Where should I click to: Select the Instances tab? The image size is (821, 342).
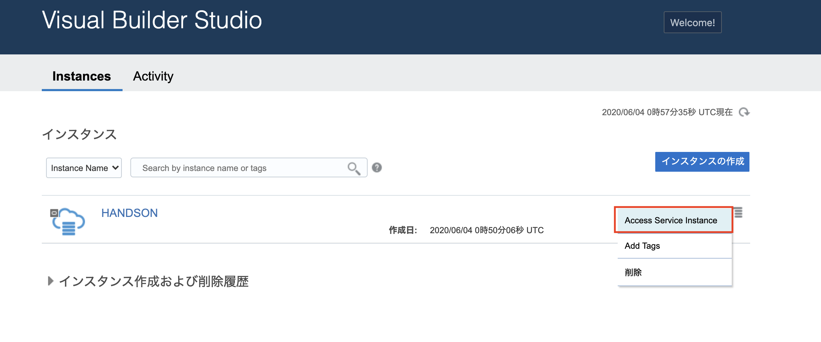pyautogui.click(x=81, y=76)
